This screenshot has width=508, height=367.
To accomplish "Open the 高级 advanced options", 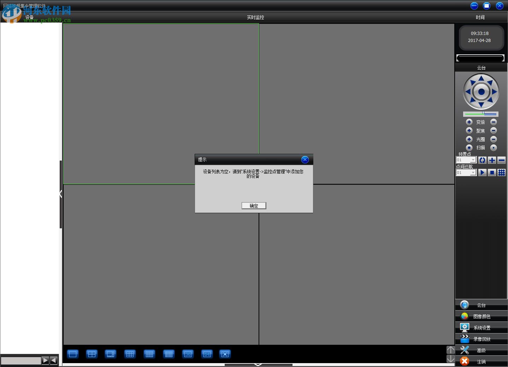I will point(481,350).
